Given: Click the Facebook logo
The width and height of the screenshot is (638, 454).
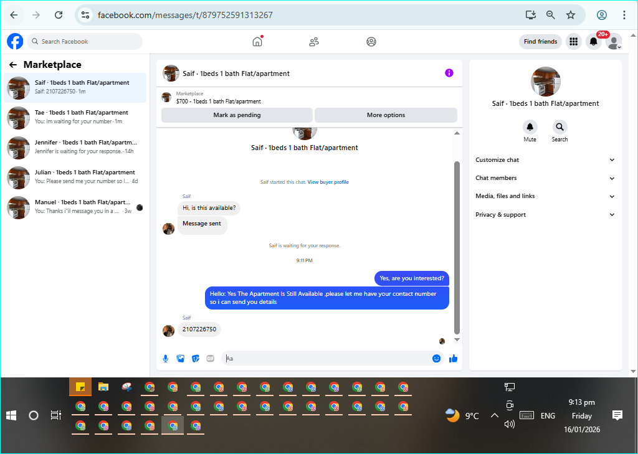Looking at the screenshot, I should 15,42.
